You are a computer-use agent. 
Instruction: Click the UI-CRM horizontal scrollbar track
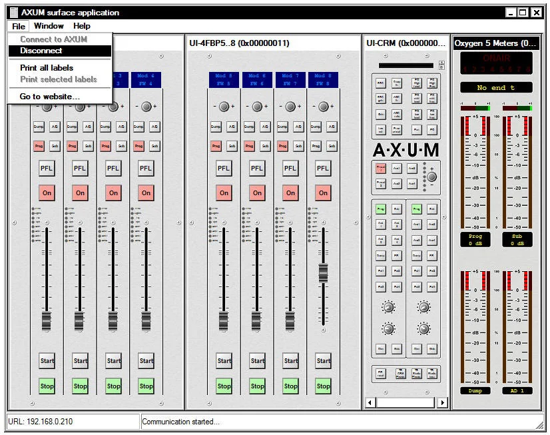[x=406, y=402]
